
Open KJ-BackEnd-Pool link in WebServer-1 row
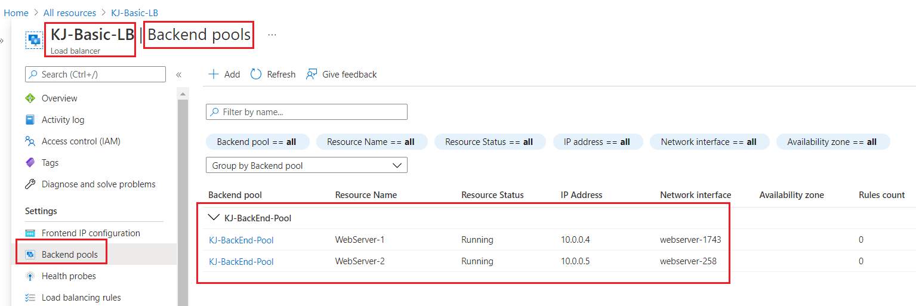(241, 240)
